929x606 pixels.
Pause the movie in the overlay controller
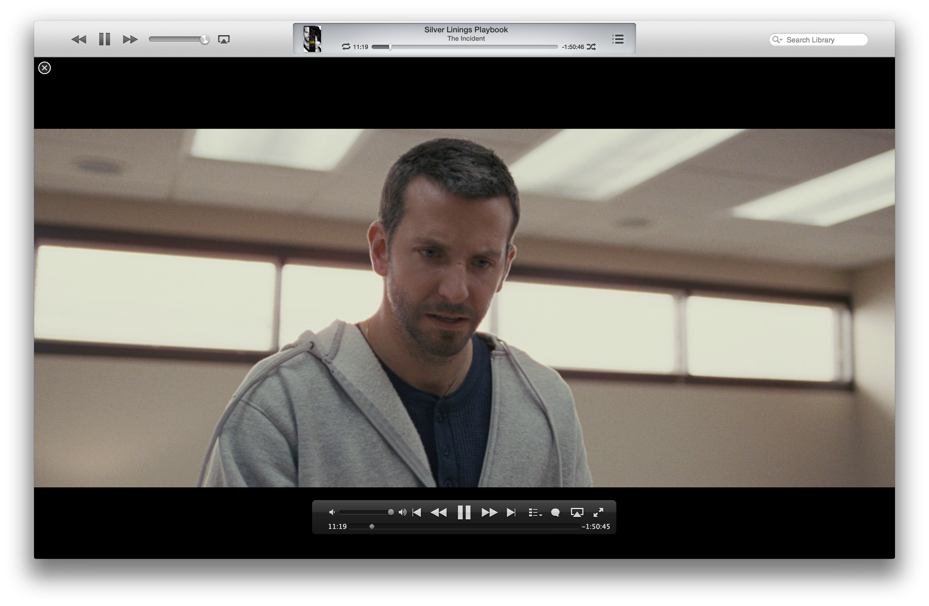pyautogui.click(x=464, y=512)
